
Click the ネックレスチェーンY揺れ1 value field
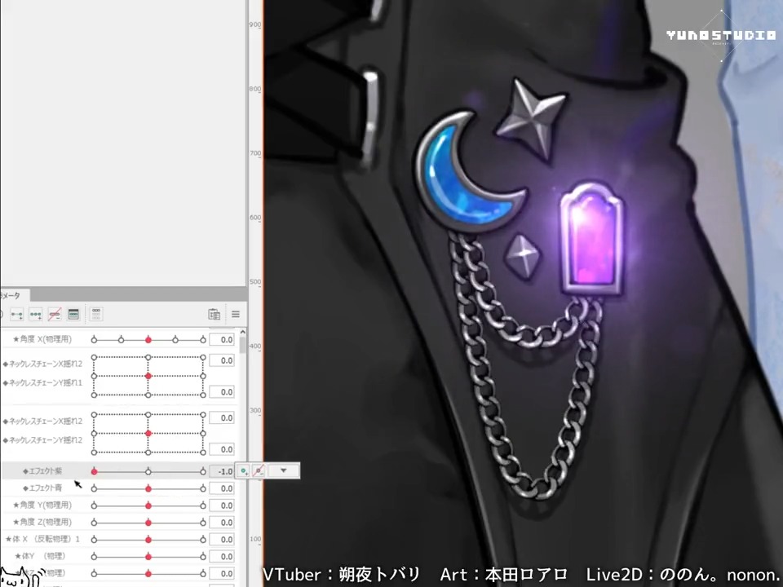[x=222, y=392]
